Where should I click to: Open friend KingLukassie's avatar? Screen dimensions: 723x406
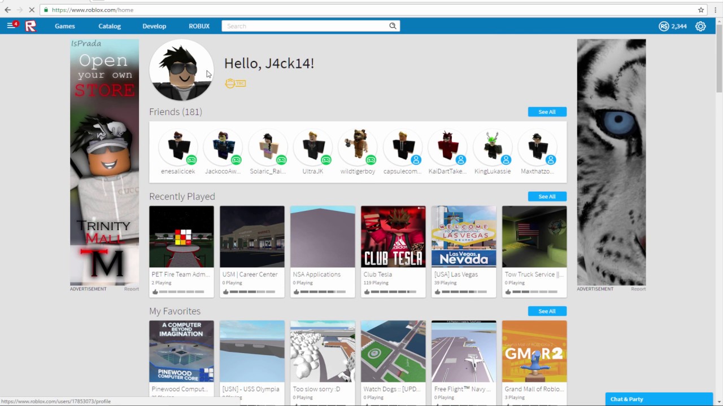[x=492, y=147]
